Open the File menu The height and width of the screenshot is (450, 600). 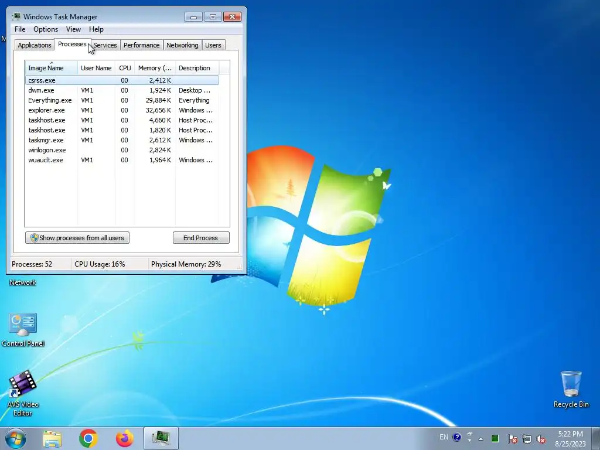(x=20, y=29)
